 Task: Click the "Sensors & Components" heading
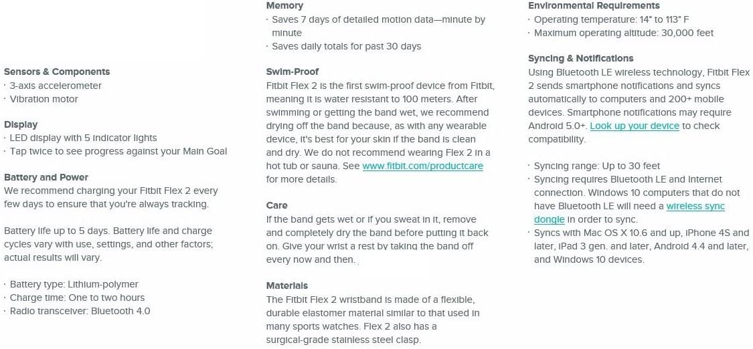57,72
